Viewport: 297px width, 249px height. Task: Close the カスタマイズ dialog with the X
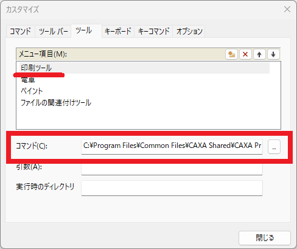point(287,9)
